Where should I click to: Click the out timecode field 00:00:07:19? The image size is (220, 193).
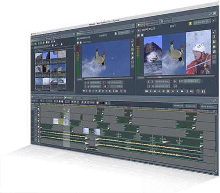click(x=162, y=86)
